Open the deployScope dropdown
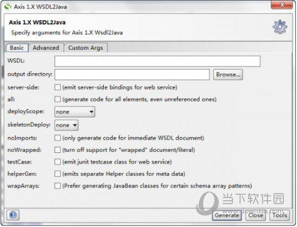Viewport: 297px width, 227px height. (x=75, y=112)
